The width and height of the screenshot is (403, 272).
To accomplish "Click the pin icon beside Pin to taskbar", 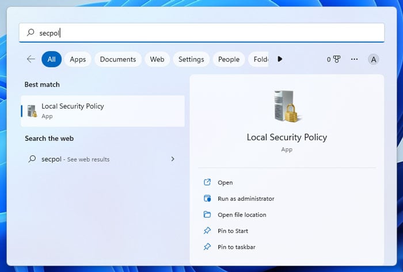I will [207, 247].
